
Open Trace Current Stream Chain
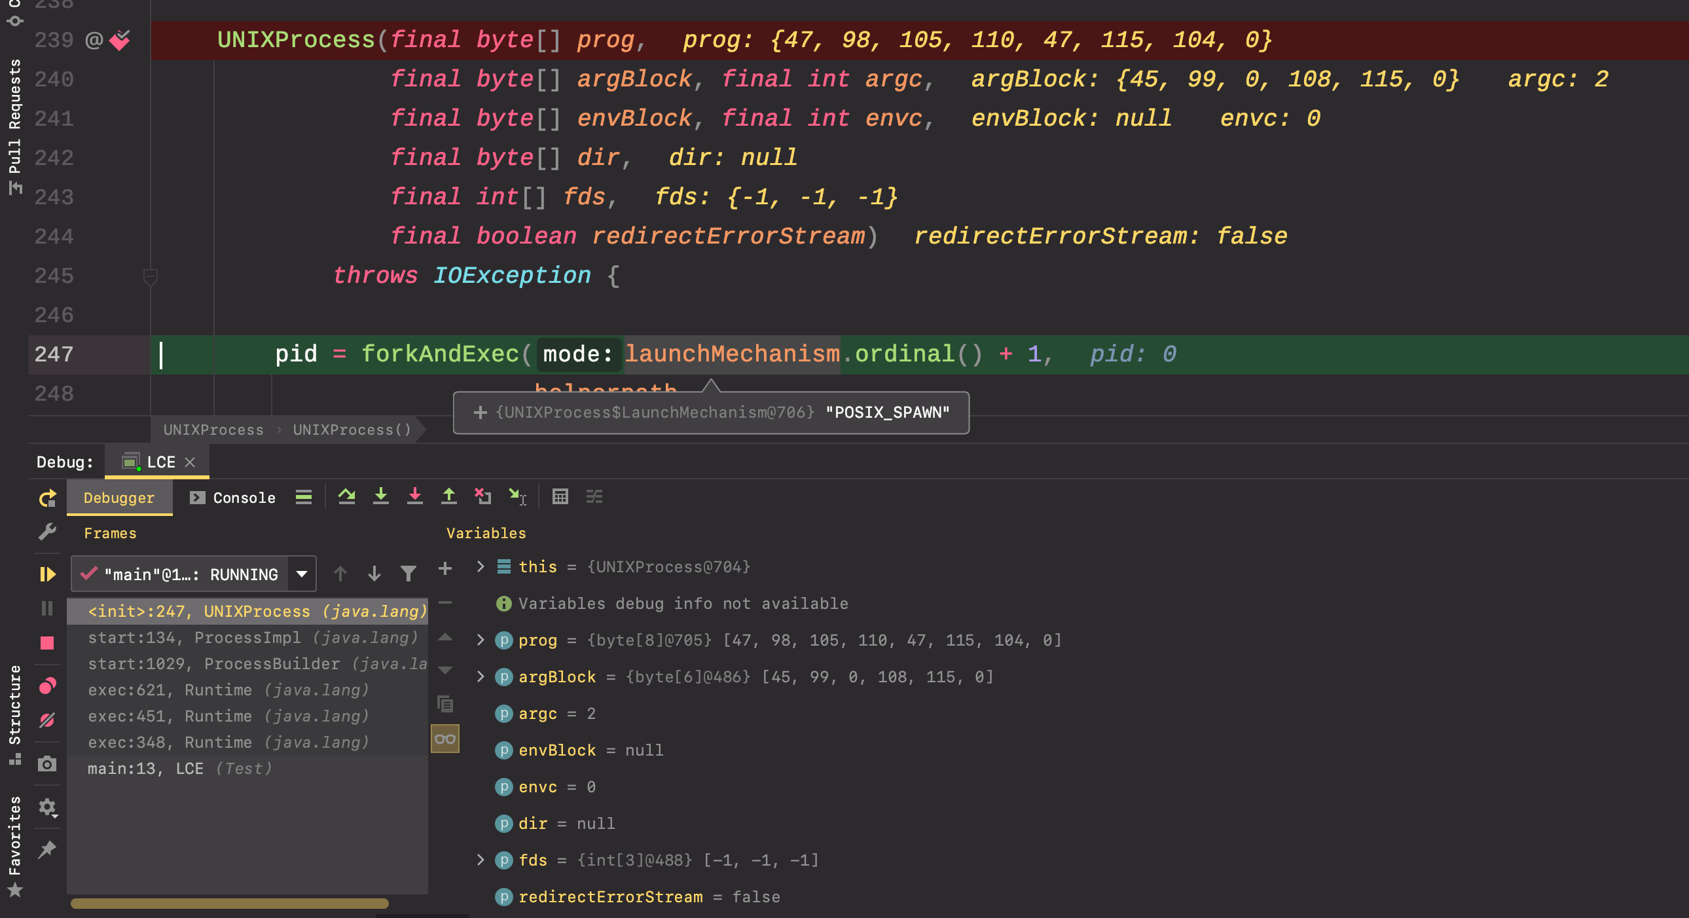tap(594, 497)
